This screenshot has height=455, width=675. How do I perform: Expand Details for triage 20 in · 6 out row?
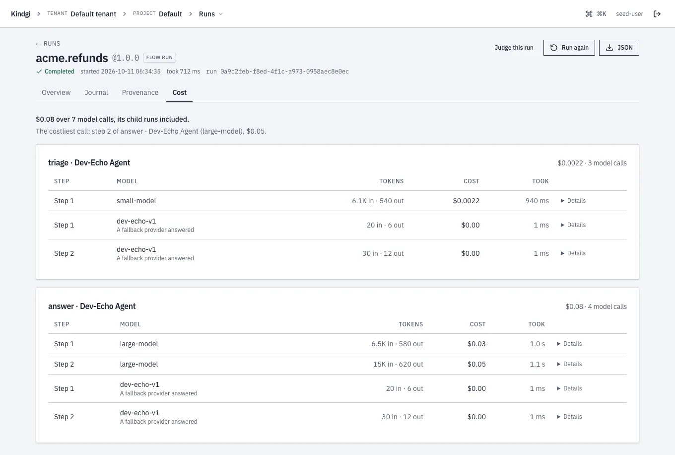(x=573, y=225)
